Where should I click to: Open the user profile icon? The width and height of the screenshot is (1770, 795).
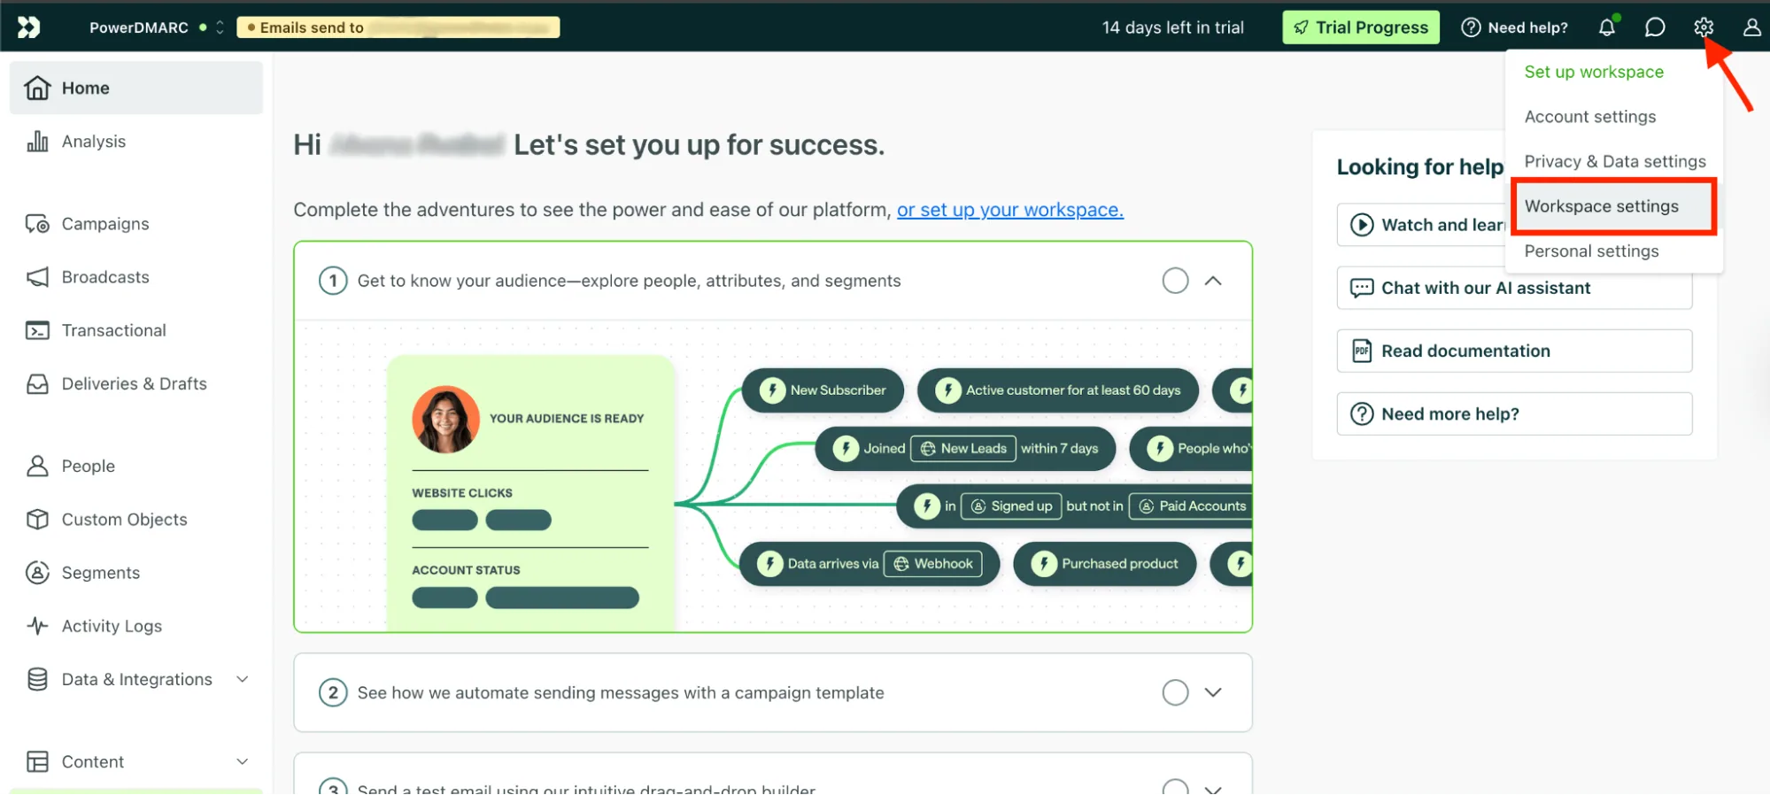point(1751,27)
